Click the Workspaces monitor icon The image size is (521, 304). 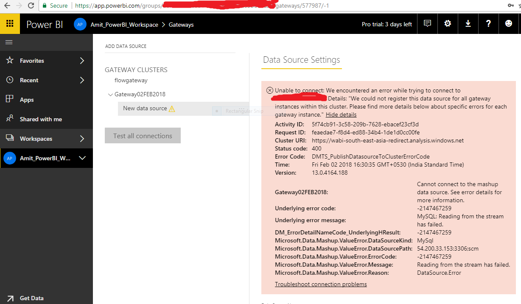pyautogui.click(x=10, y=138)
